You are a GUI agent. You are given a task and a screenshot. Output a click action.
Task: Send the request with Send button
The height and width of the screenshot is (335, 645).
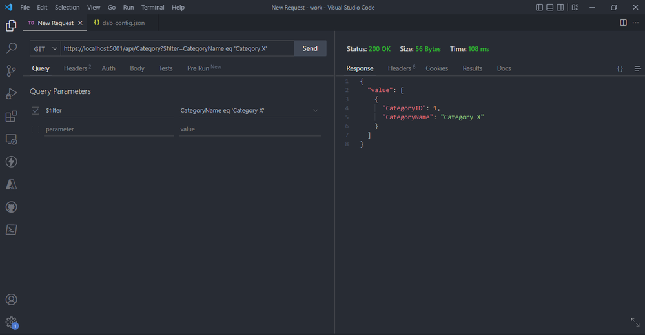(x=310, y=48)
